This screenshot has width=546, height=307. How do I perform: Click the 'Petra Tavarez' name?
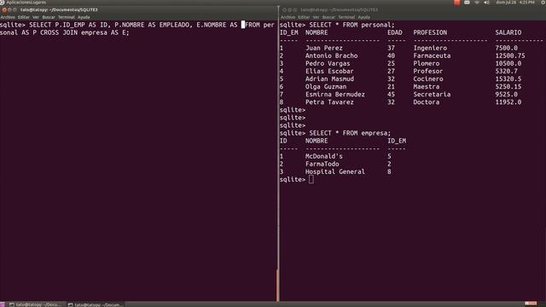tap(329, 102)
